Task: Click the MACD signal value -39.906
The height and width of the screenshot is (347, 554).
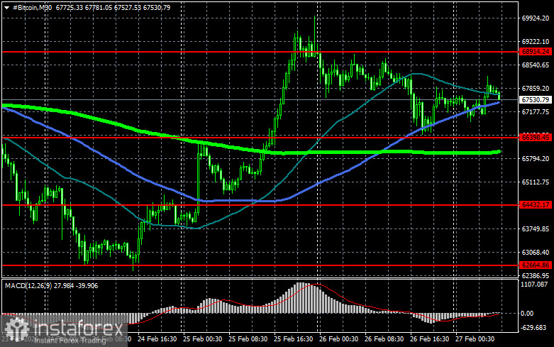Action: click(x=87, y=285)
